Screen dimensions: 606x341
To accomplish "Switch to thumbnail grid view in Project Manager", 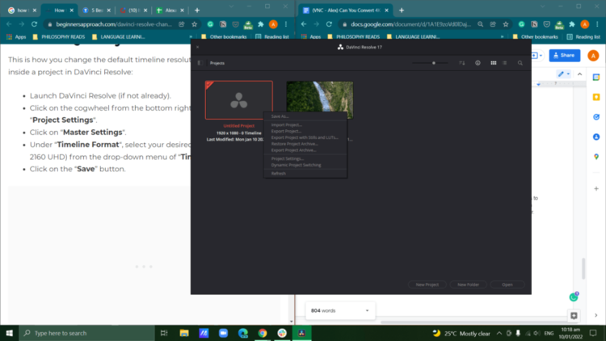I will tap(494, 63).
